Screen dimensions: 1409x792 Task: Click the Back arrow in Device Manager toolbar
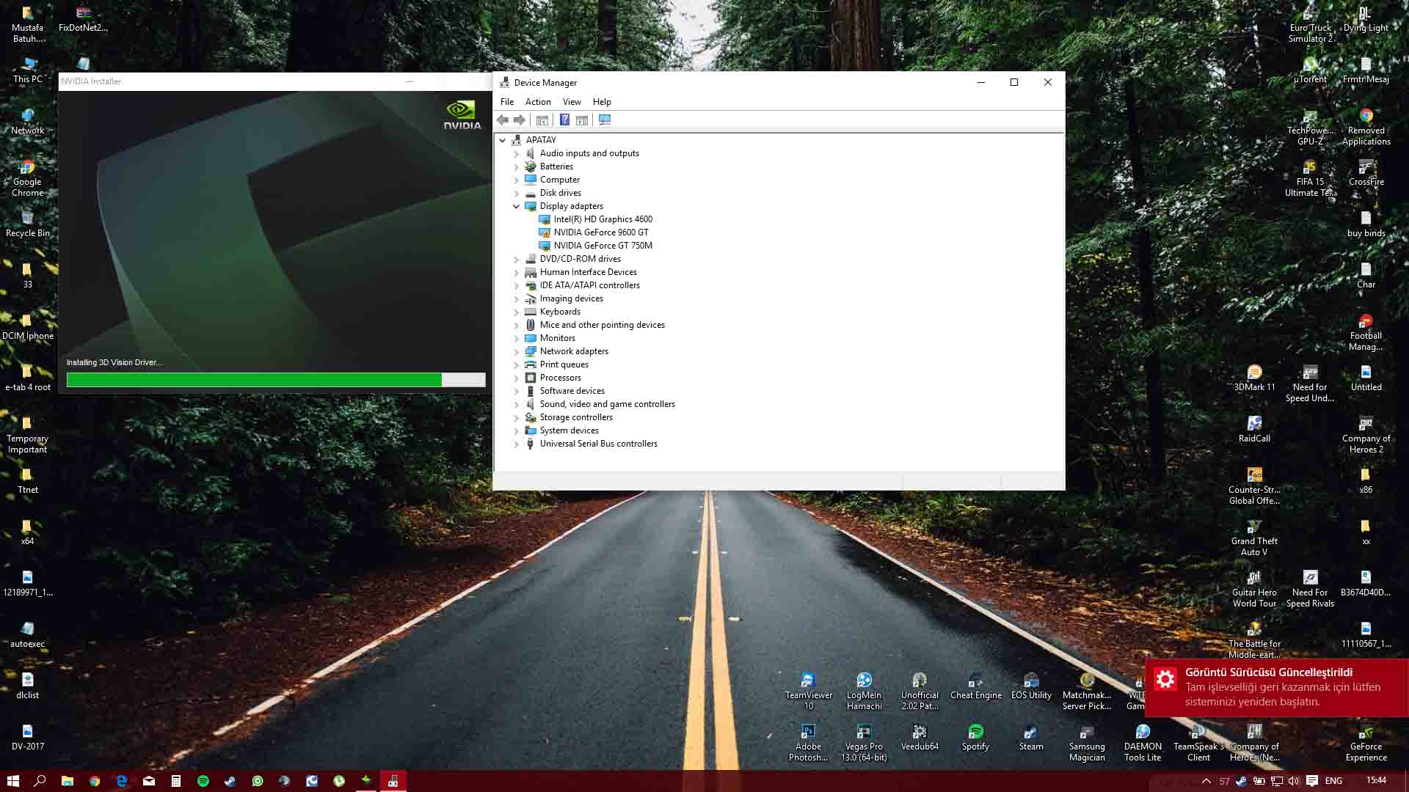pyautogui.click(x=503, y=120)
